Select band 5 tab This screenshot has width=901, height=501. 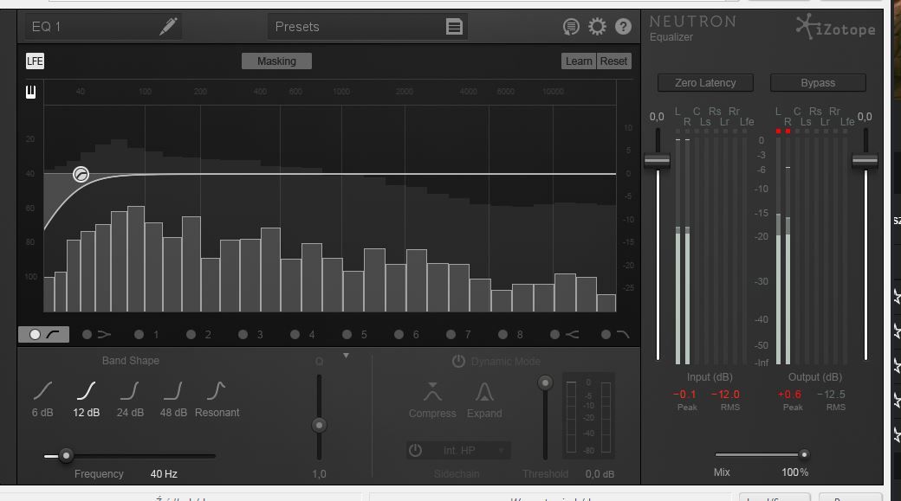[x=355, y=335]
